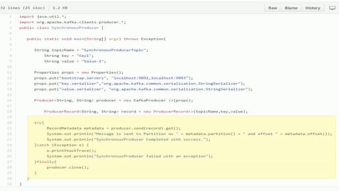Click 'RecordMetadata metadata = producer.send(record).get();'
Screen dimensions: 339x191
[113, 128]
